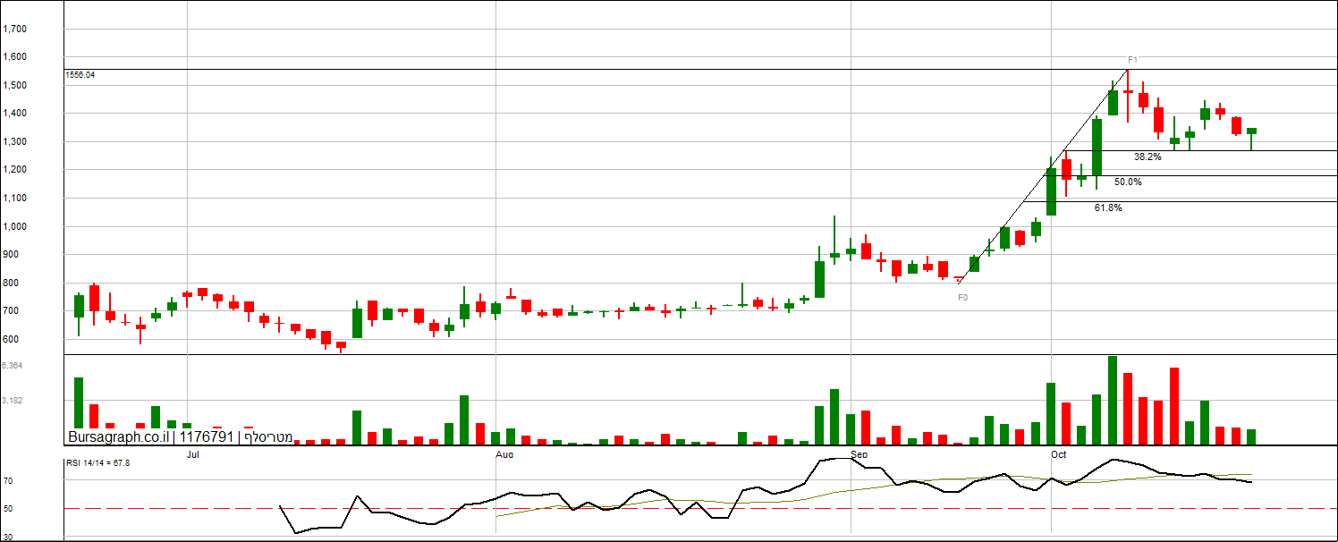The image size is (1338, 542).
Task: Select the 1,500 price axis label
Action: point(15,85)
